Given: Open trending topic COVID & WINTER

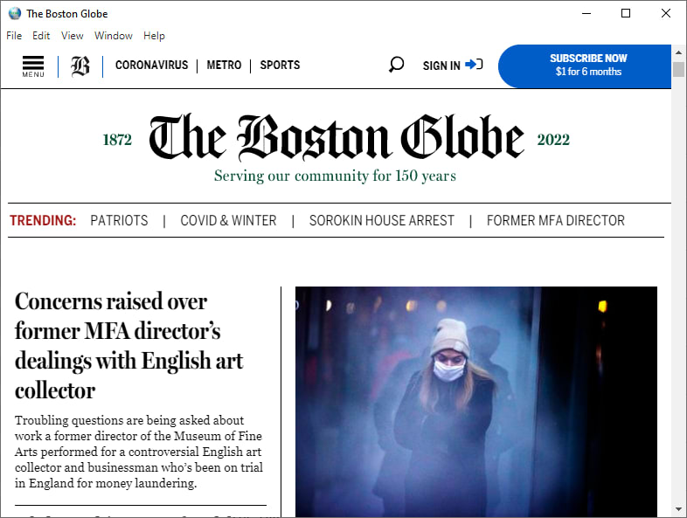Looking at the screenshot, I should coord(228,220).
